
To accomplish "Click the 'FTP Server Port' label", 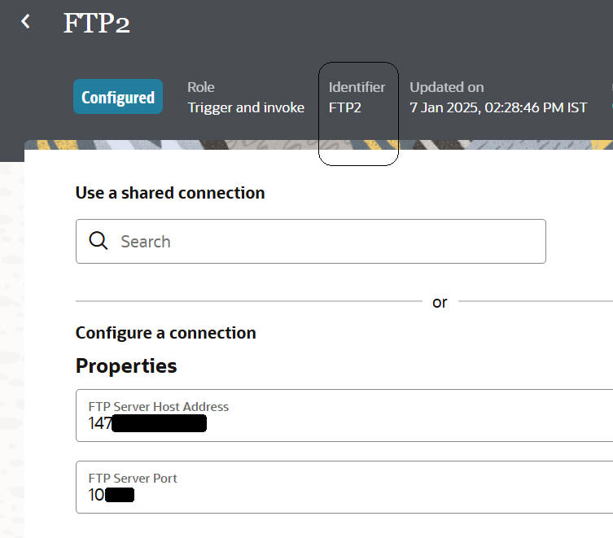I will pyautogui.click(x=132, y=478).
